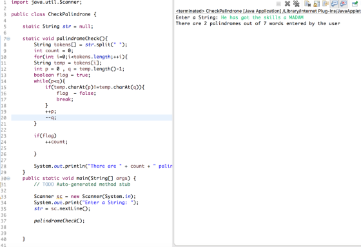Click Remove Launch single X icon
361x247 pixels.
288,4
